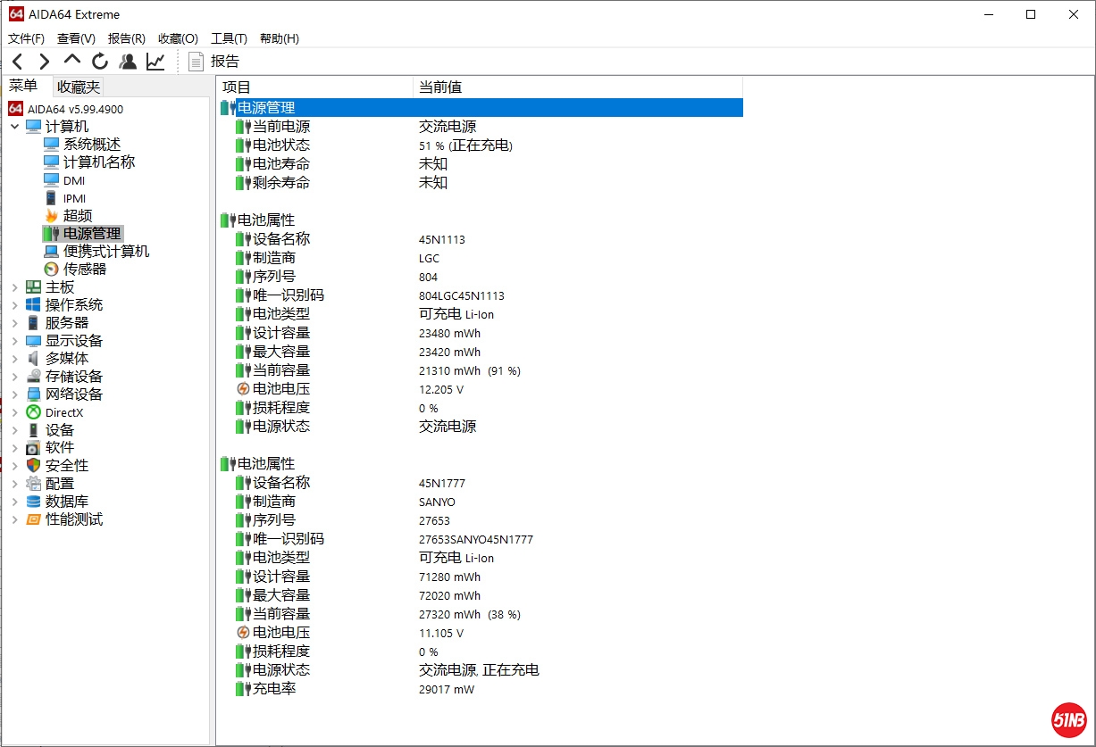Open the 工具(T) menu

[x=229, y=38]
